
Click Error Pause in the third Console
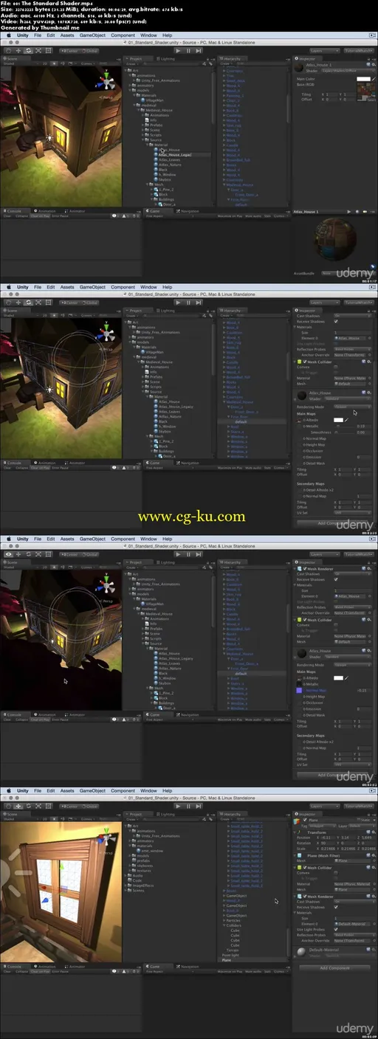coord(59,721)
